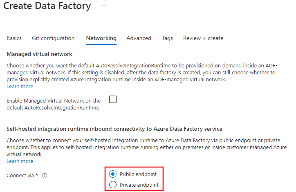Choose the Private endpoint radio button

(x=113, y=185)
